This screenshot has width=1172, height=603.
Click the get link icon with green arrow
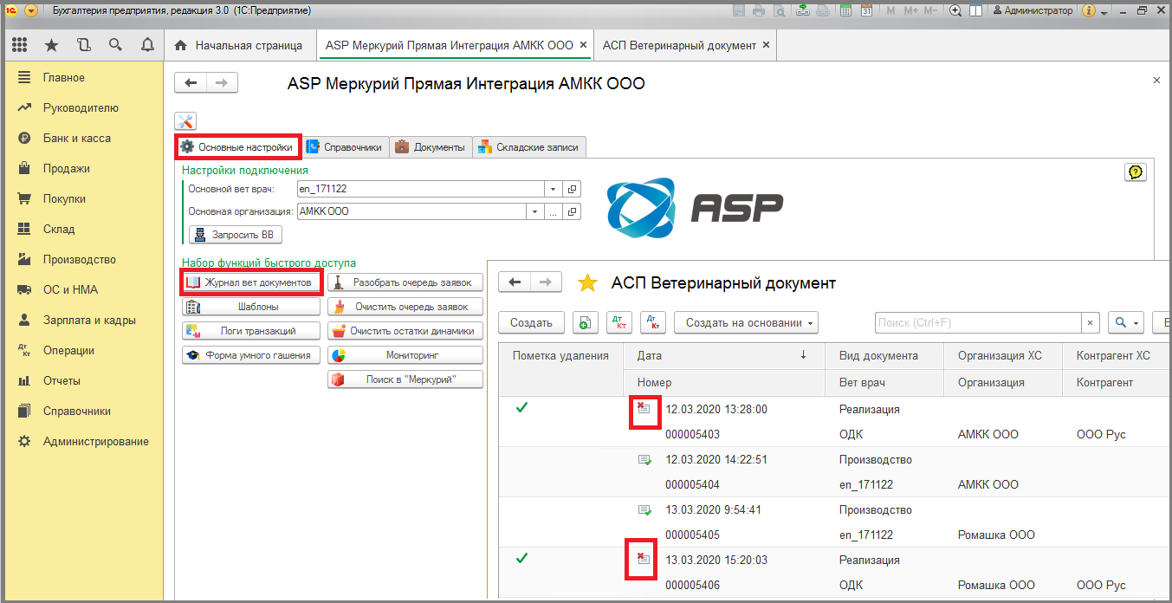click(804, 10)
